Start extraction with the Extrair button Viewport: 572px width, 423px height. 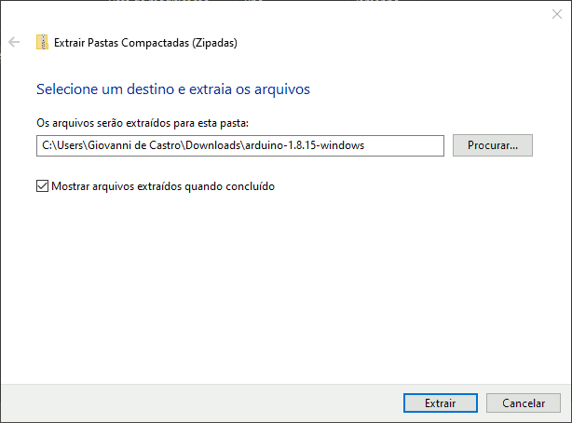coord(441,403)
